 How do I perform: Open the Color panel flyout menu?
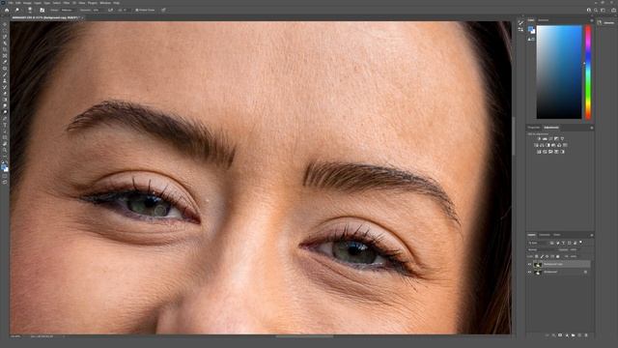tap(592, 20)
